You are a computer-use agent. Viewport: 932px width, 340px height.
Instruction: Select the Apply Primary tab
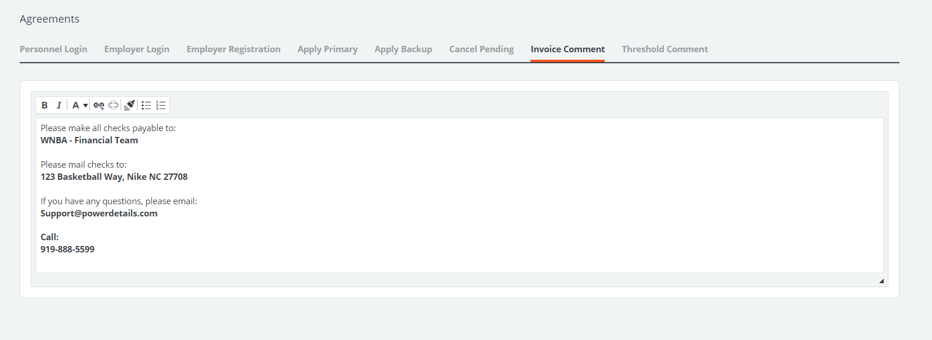[327, 49]
